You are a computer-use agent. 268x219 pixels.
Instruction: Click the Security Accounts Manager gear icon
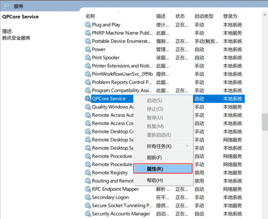pyautogui.click(x=88, y=214)
